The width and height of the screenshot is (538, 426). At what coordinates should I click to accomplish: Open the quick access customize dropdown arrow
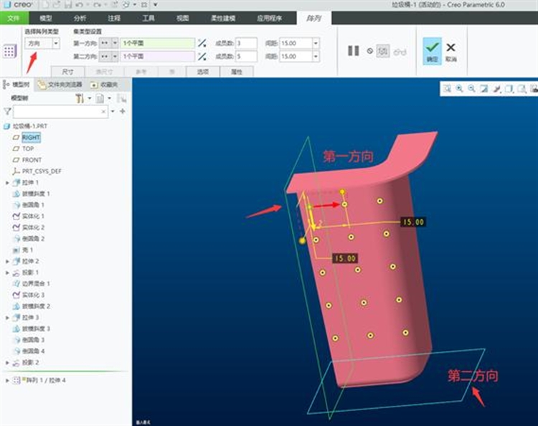[x=156, y=5]
